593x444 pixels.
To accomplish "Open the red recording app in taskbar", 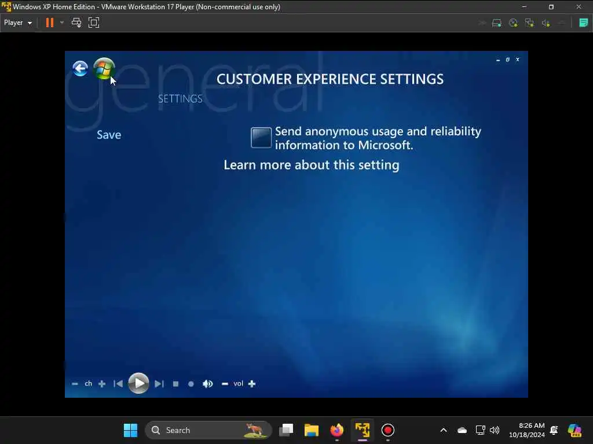I will (387, 430).
